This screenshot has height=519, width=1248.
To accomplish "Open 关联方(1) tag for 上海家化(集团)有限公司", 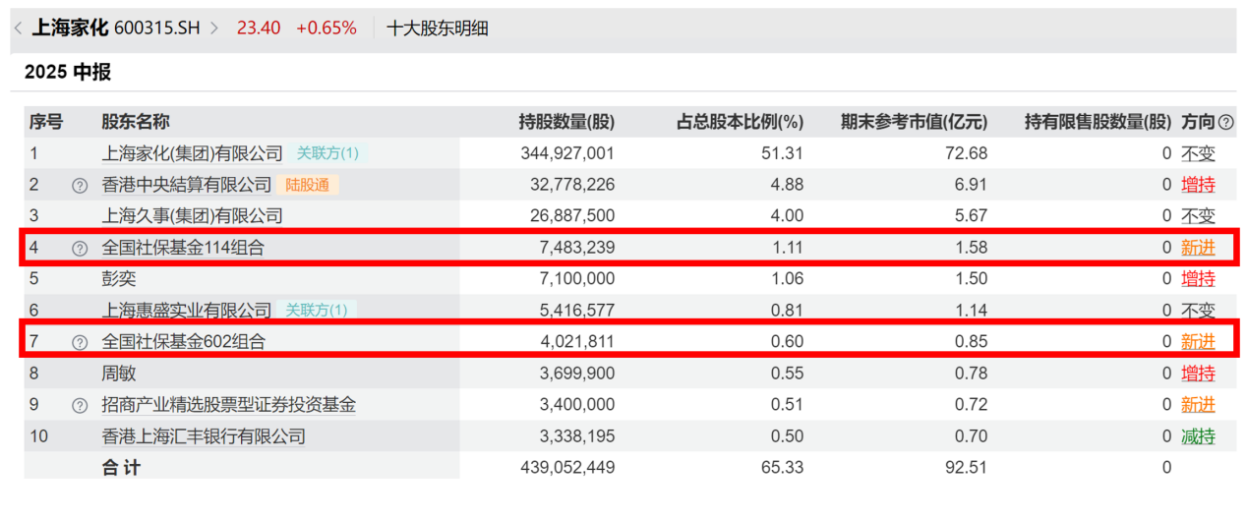I will point(328,153).
